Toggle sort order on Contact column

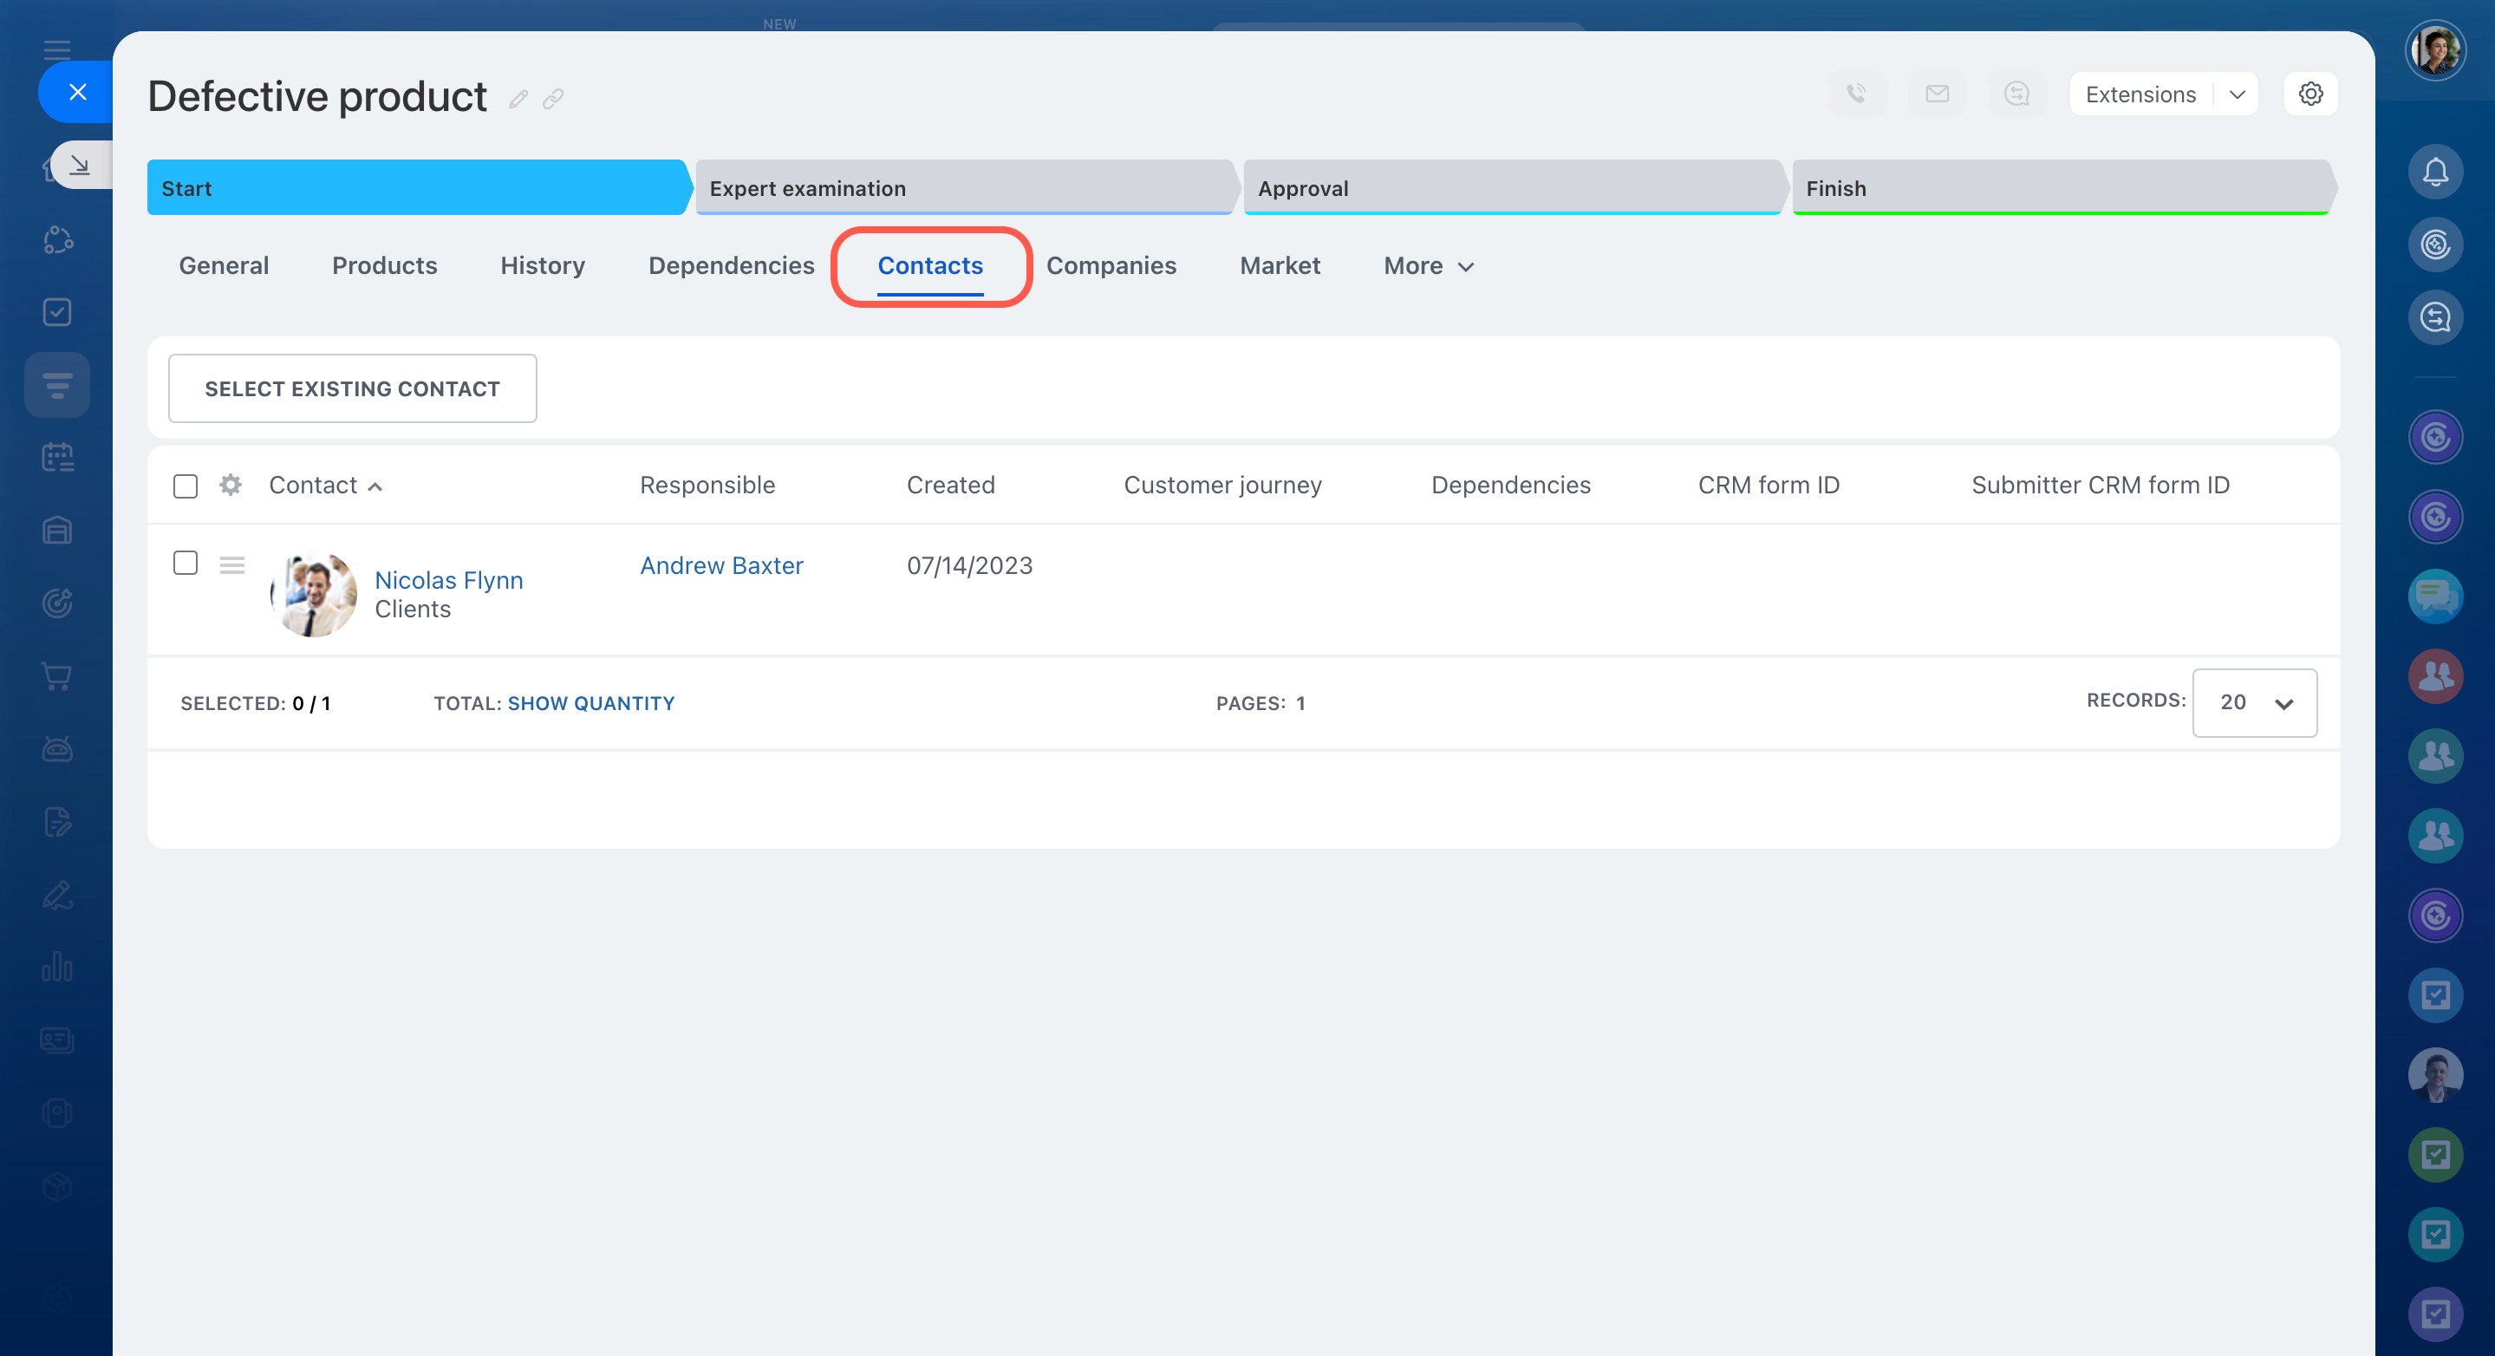coord(325,486)
